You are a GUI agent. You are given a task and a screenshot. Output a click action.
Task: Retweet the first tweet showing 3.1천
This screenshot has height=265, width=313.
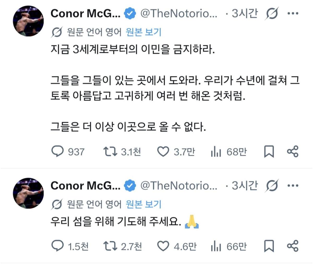110,151
